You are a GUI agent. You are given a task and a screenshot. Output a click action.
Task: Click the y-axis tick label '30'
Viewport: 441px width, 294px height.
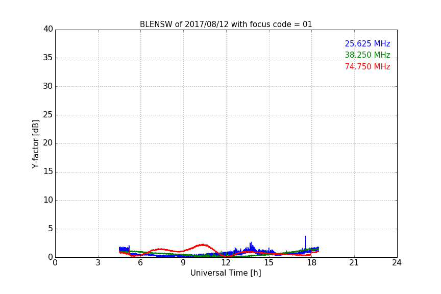(48, 86)
